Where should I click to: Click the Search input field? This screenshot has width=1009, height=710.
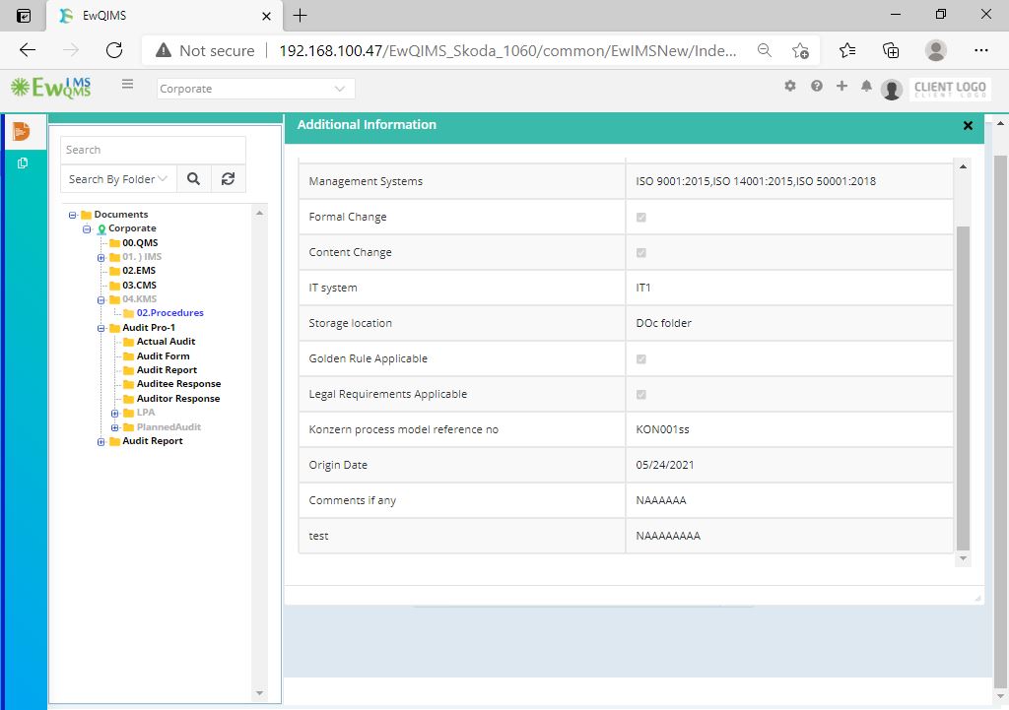tap(153, 150)
